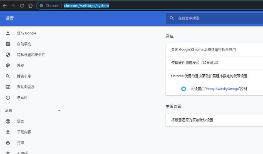This screenshot has height=154, width=263.
Task: Collapse the 高级 advanced section
Action: pos(59,110)
